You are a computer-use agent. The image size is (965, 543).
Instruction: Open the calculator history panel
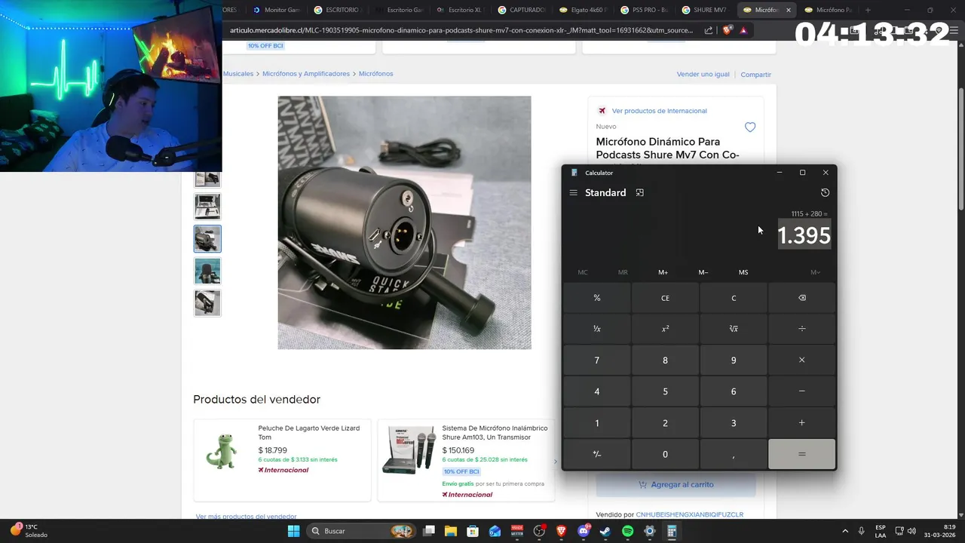click(x=825, y=192)
